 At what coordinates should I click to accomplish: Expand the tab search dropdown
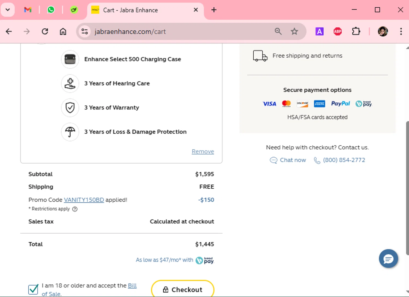click(x=8, y=10)
